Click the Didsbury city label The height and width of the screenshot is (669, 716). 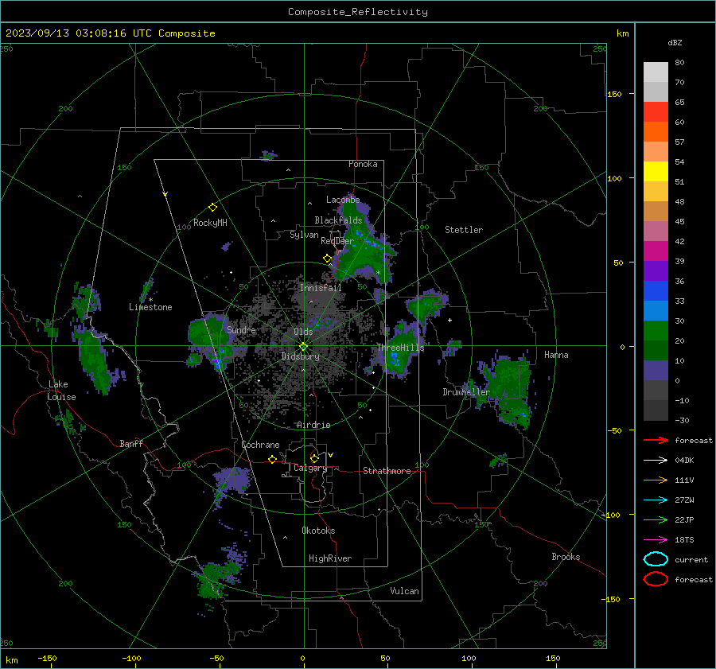click(300, 356)
